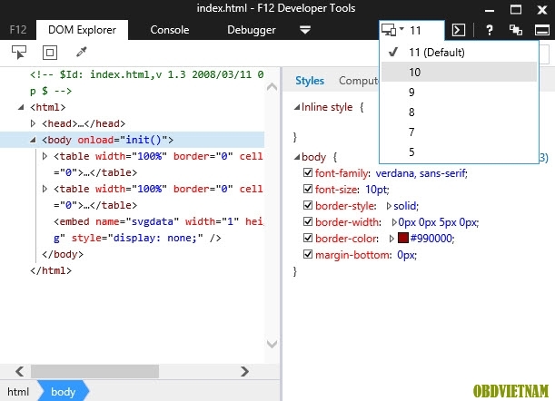Click the unpin developer tools icon
555x401 pixels.
click(x=515, y=30)
